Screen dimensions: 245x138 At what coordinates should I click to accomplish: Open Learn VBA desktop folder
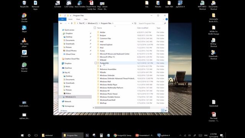pos(169,4)
